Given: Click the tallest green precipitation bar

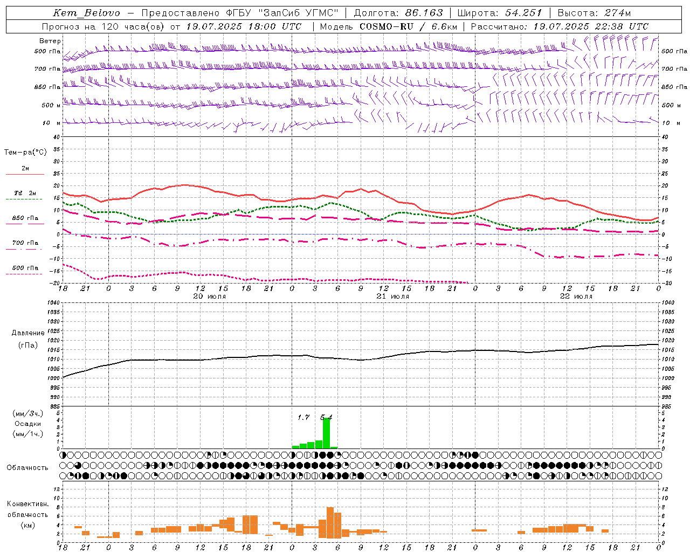Looking at the screenshot, I should [326, 433].
